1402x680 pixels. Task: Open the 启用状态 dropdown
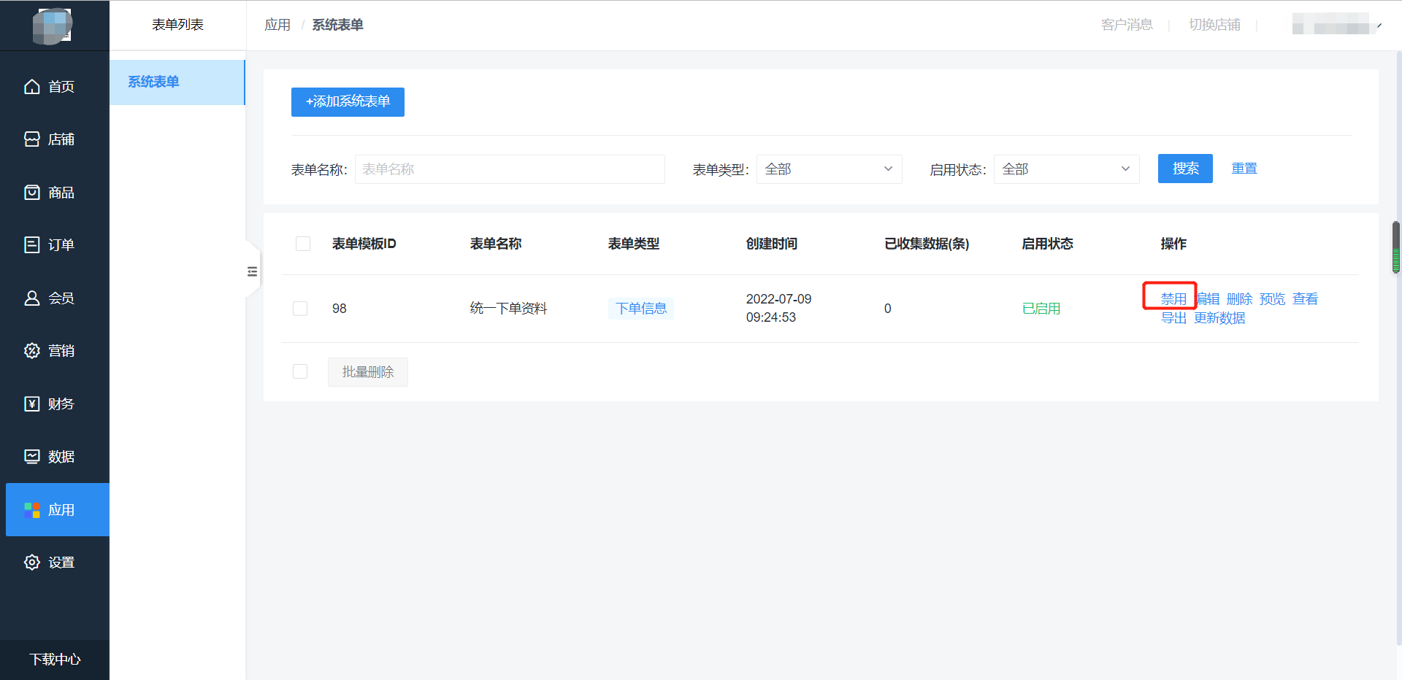coord(1066,169)
